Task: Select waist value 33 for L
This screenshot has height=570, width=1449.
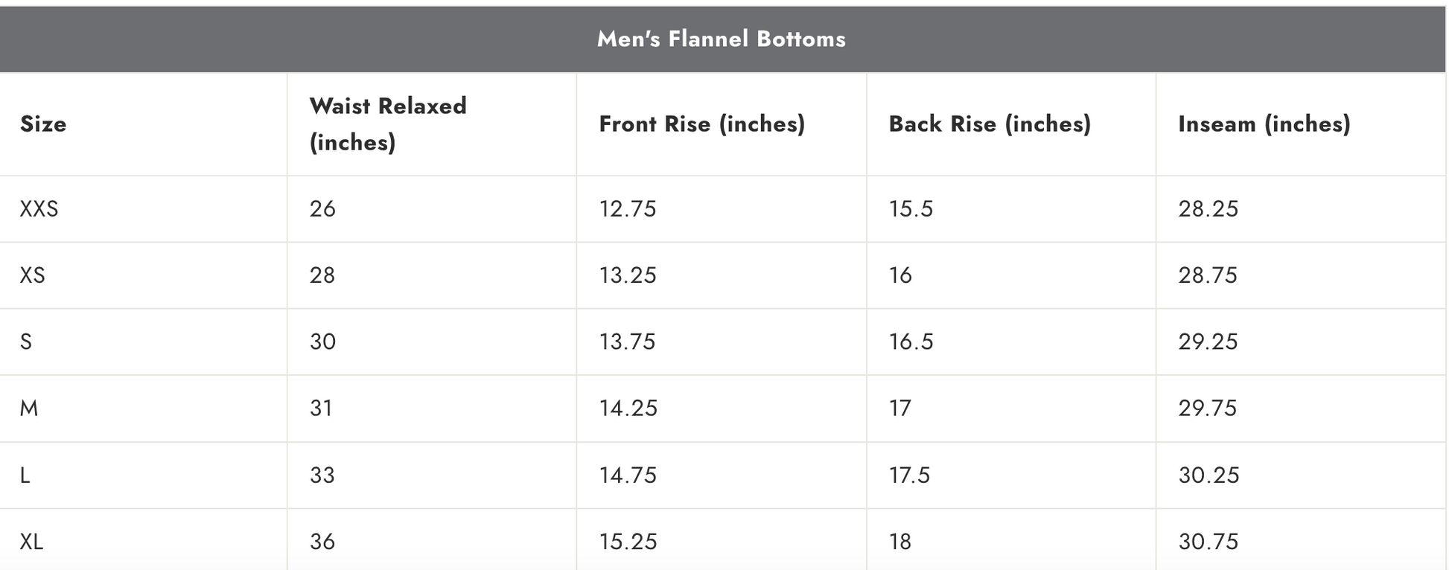Action: point(322,475)
